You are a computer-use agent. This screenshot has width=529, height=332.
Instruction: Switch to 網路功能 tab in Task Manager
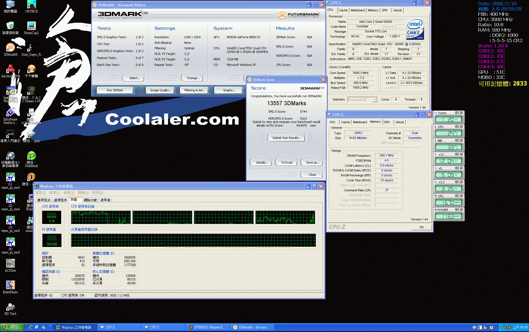pos(90,200)
